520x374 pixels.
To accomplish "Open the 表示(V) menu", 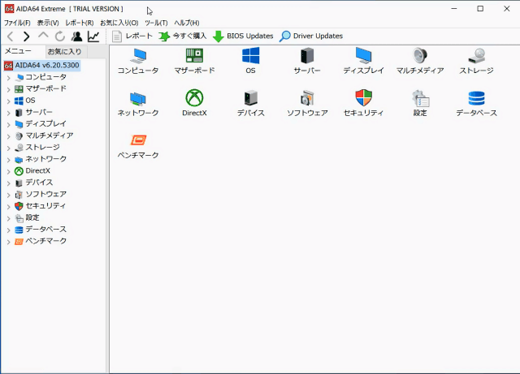I will pyautogui.click(x=48, y=23).
